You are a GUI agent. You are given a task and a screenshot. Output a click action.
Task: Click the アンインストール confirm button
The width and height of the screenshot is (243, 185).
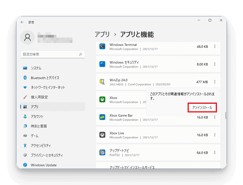tap(202, 108)
